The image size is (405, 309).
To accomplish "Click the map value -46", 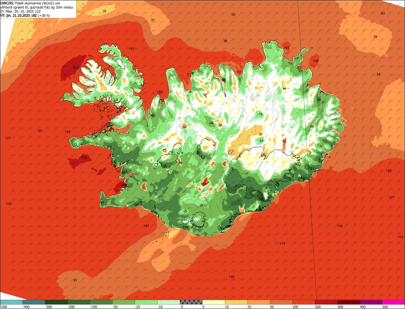I will pos(211,123).
